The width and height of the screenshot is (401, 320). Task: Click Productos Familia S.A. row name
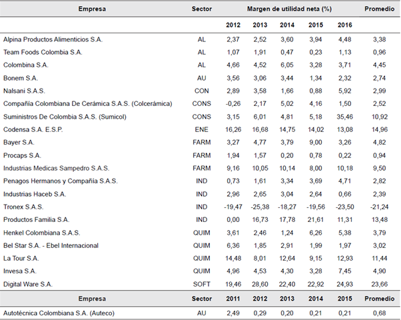(x=36, y=220)
